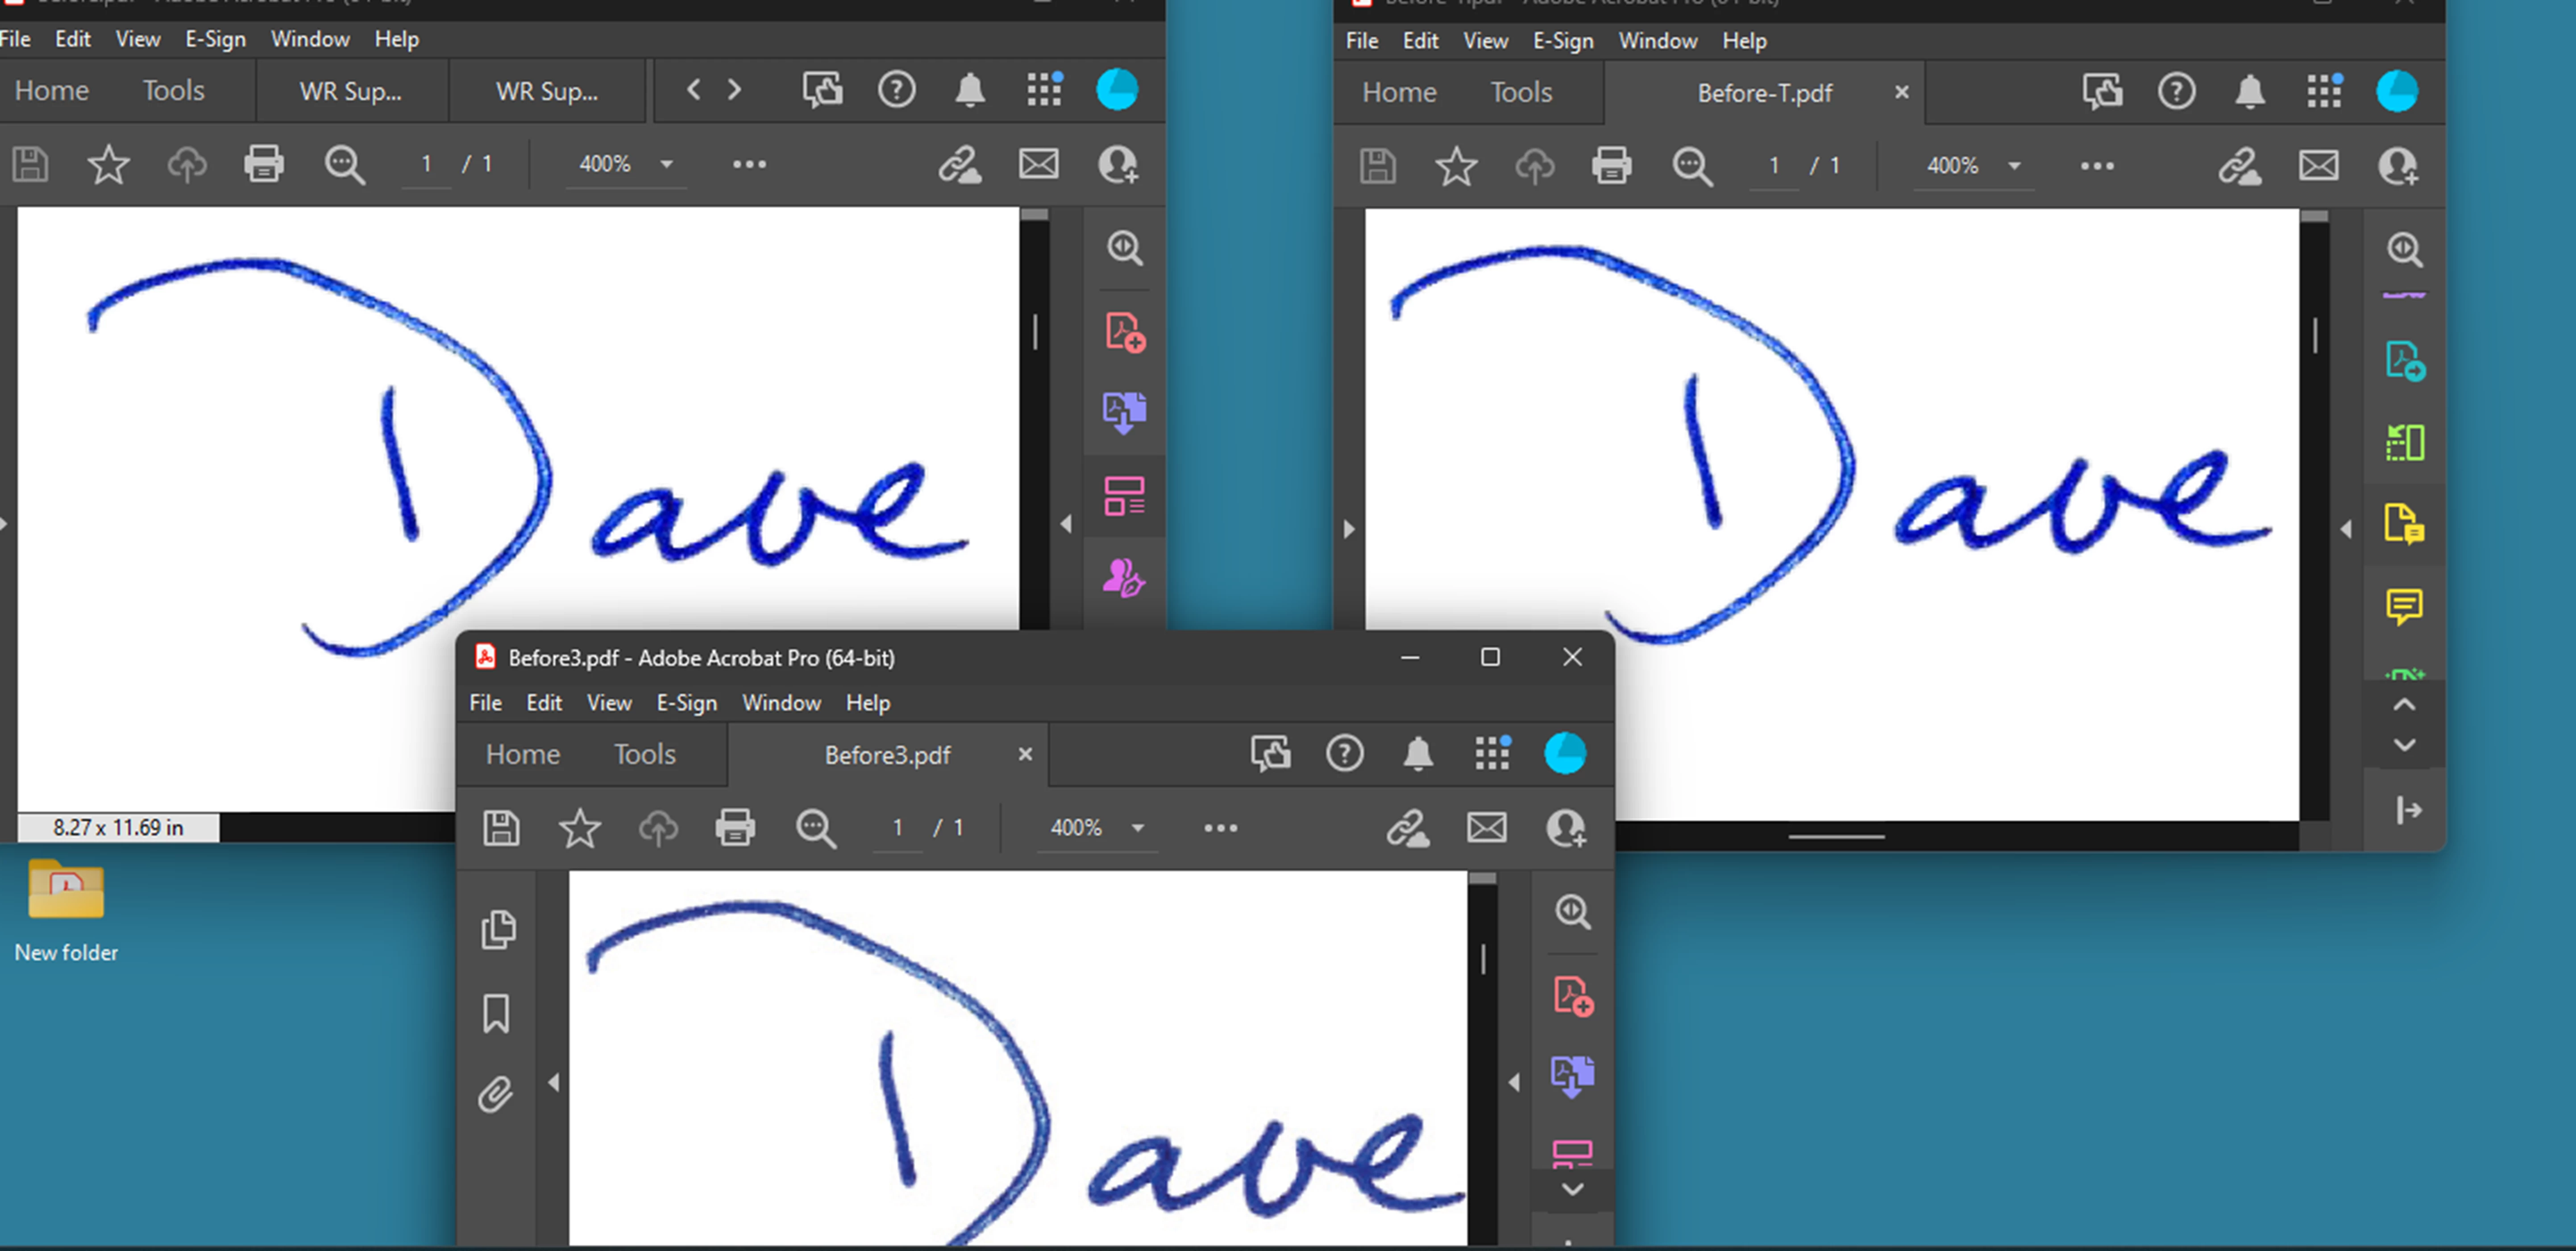Open 400% zoom dropdown in Before3.pdf

point(1138,828)
